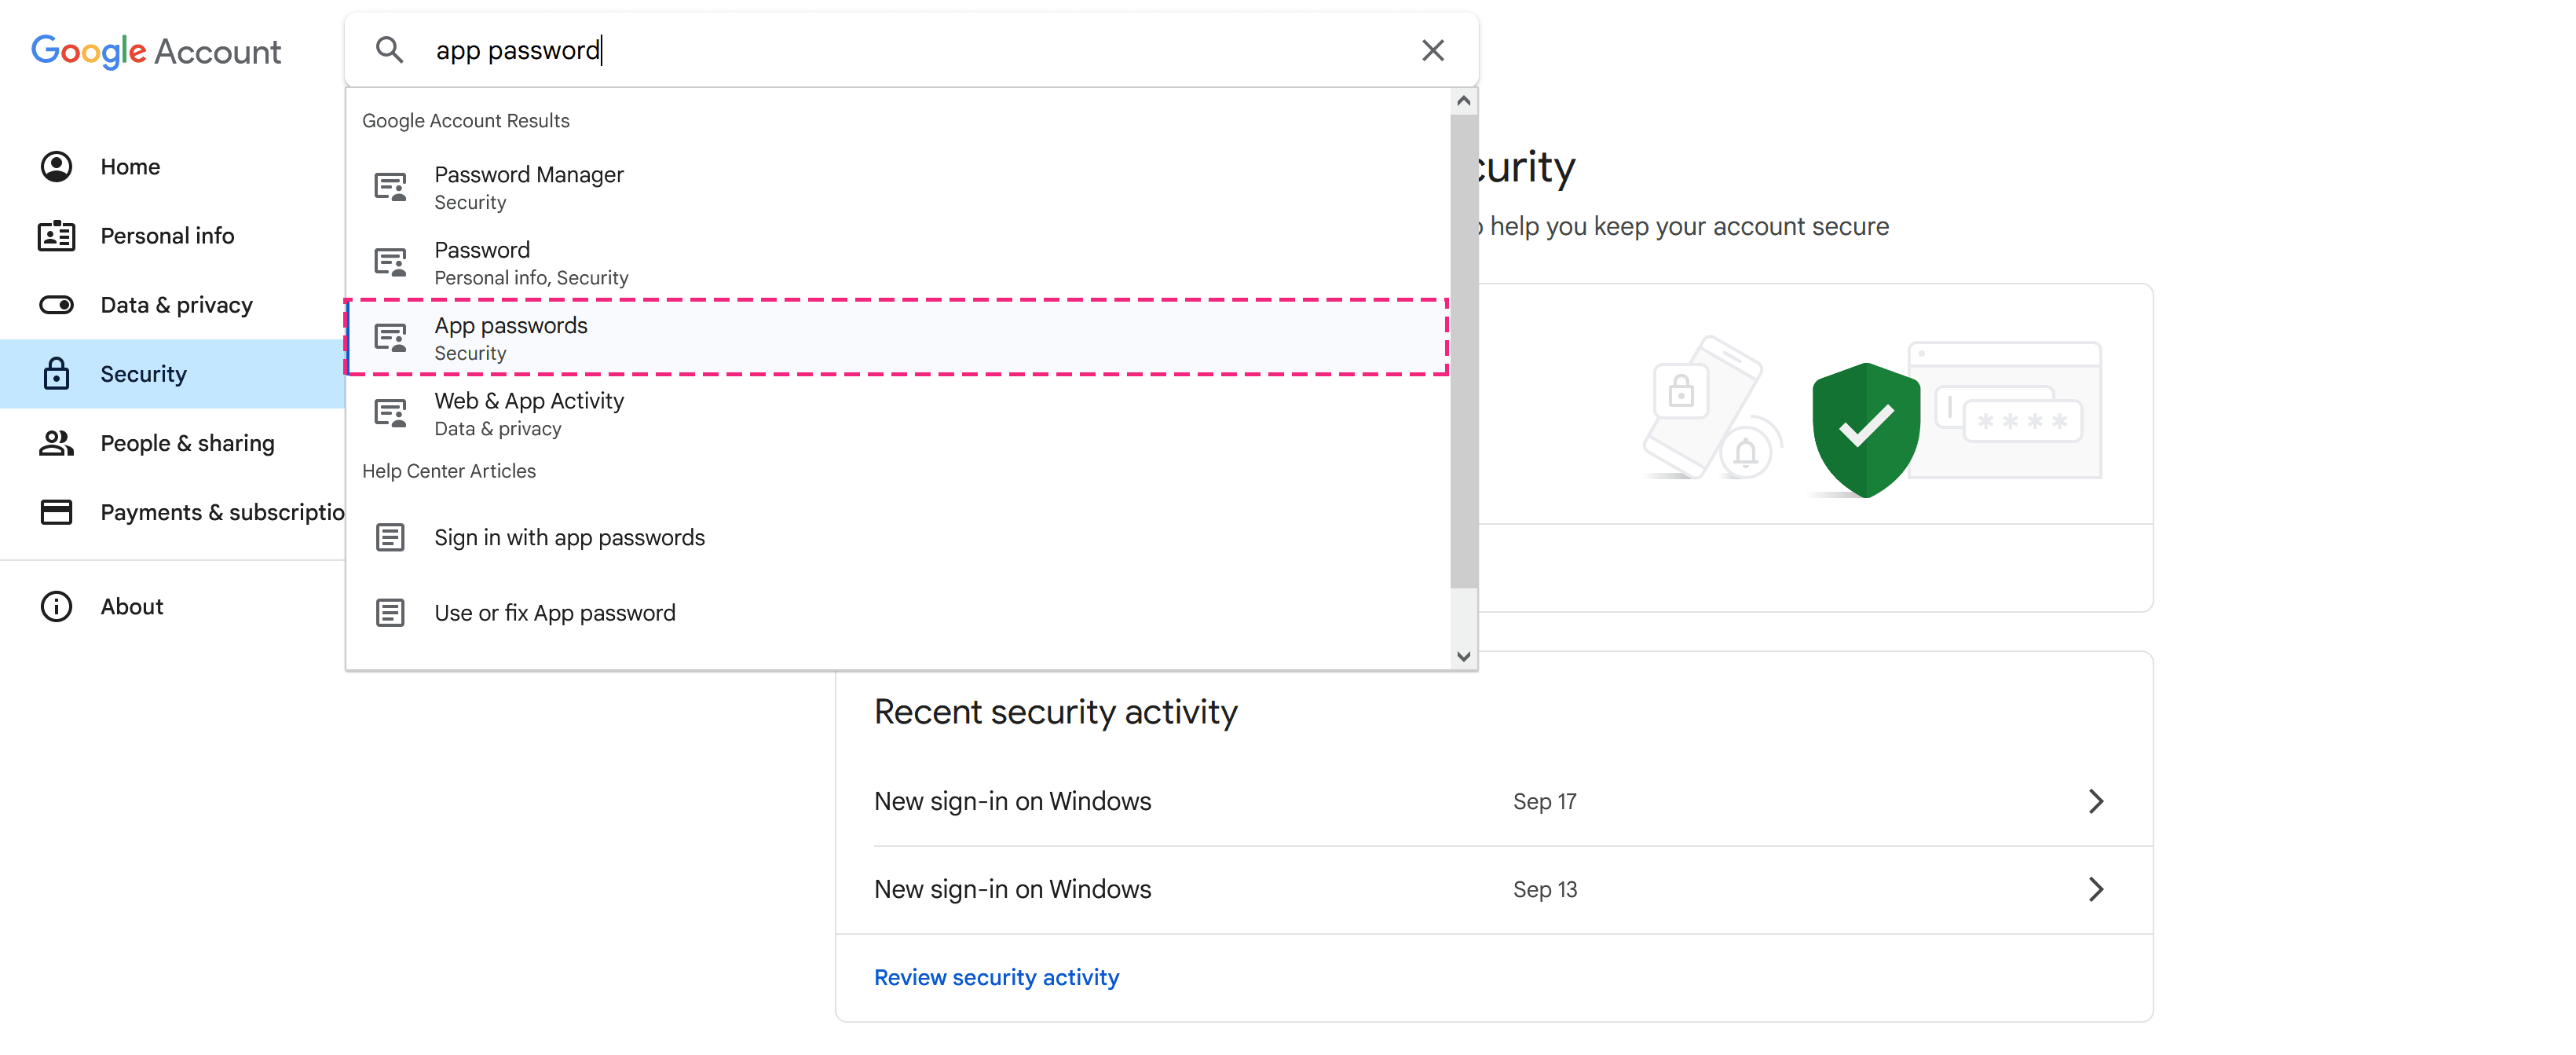2576x1055 pixels.
Task: Click the 'Review security activity' link
Action: click(996, 978)
